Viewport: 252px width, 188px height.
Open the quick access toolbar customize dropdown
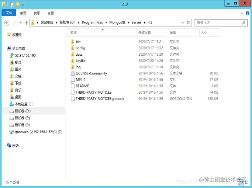pos(23,5)
